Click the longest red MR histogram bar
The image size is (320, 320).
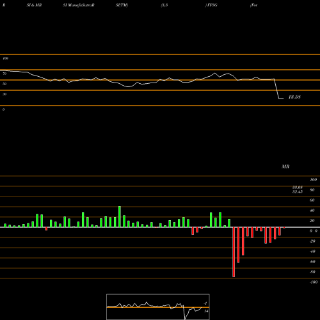pos(234,252)
